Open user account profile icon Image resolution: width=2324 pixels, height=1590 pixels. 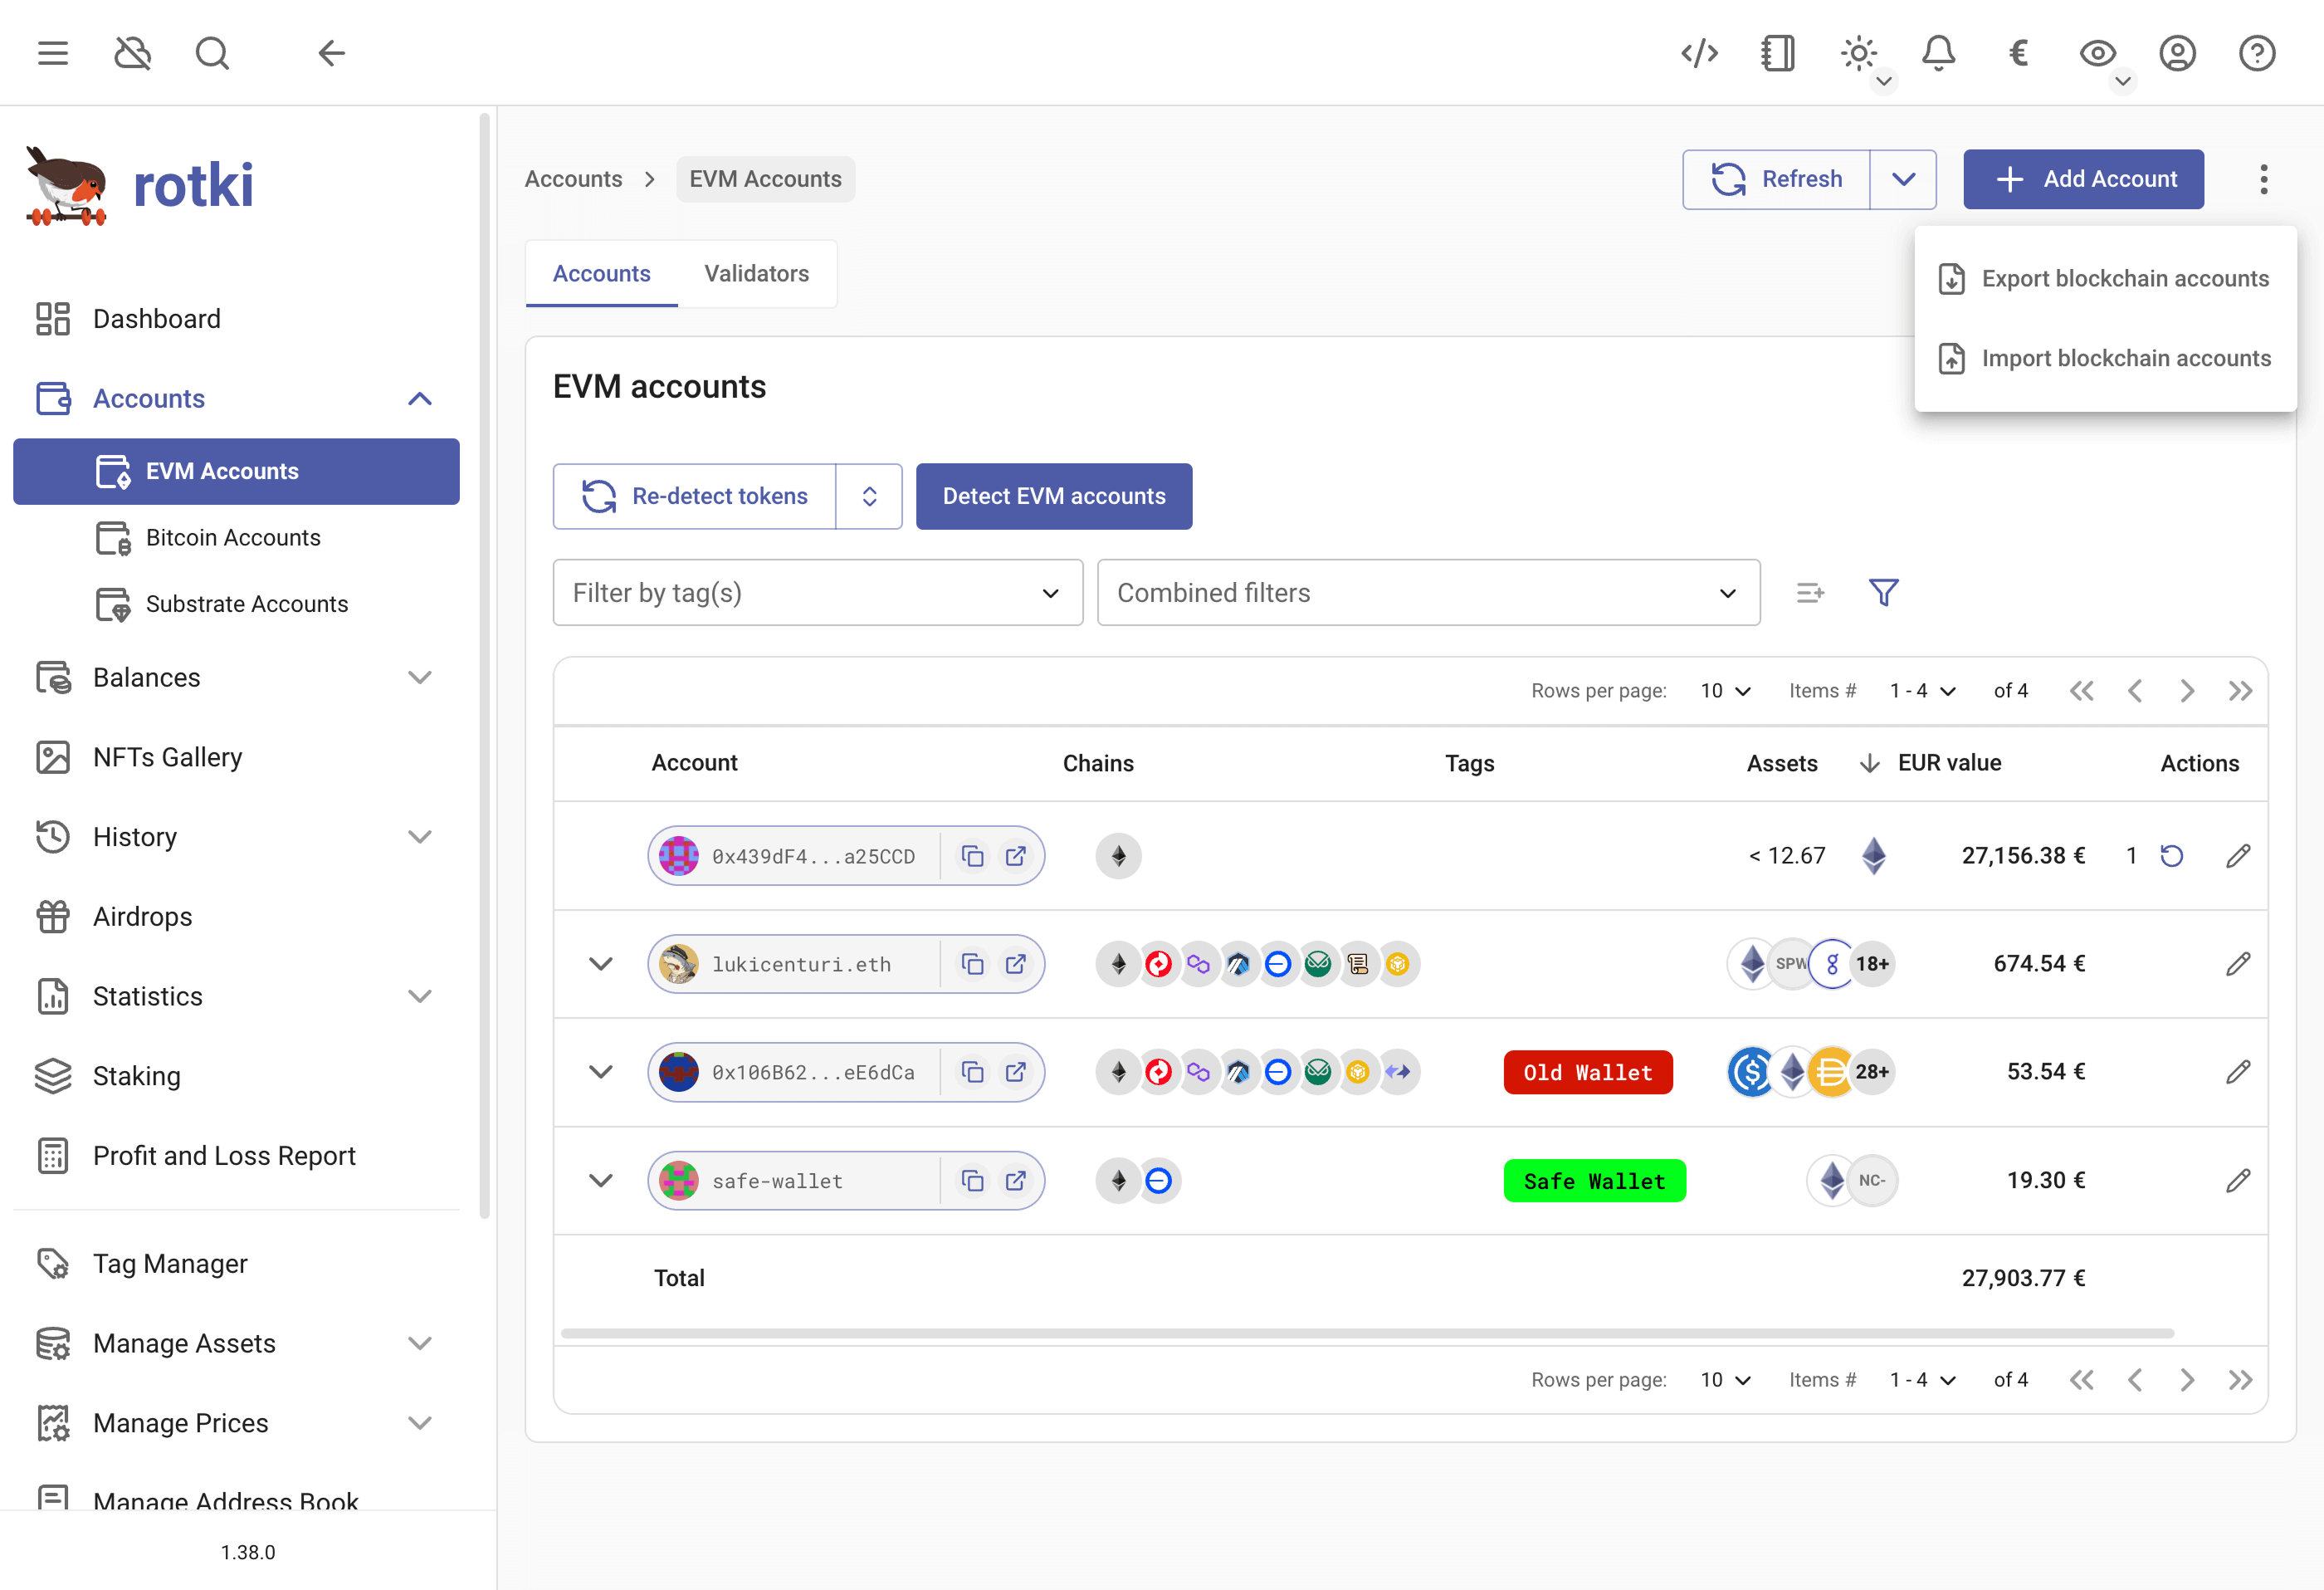(2177, 53)
